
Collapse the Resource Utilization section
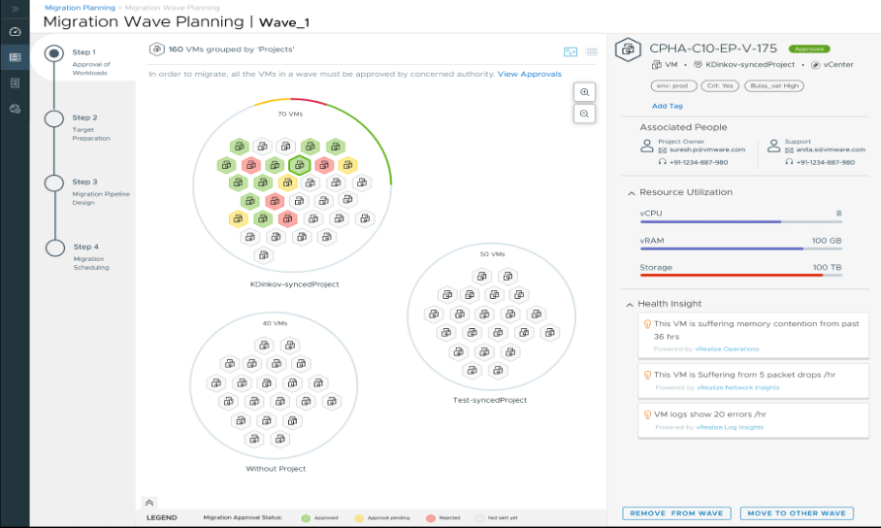coord(632,192)
